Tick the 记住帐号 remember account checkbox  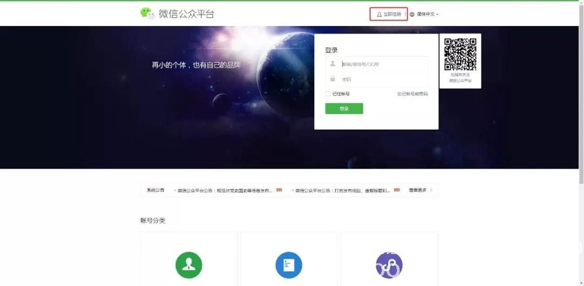pos(328,94)
